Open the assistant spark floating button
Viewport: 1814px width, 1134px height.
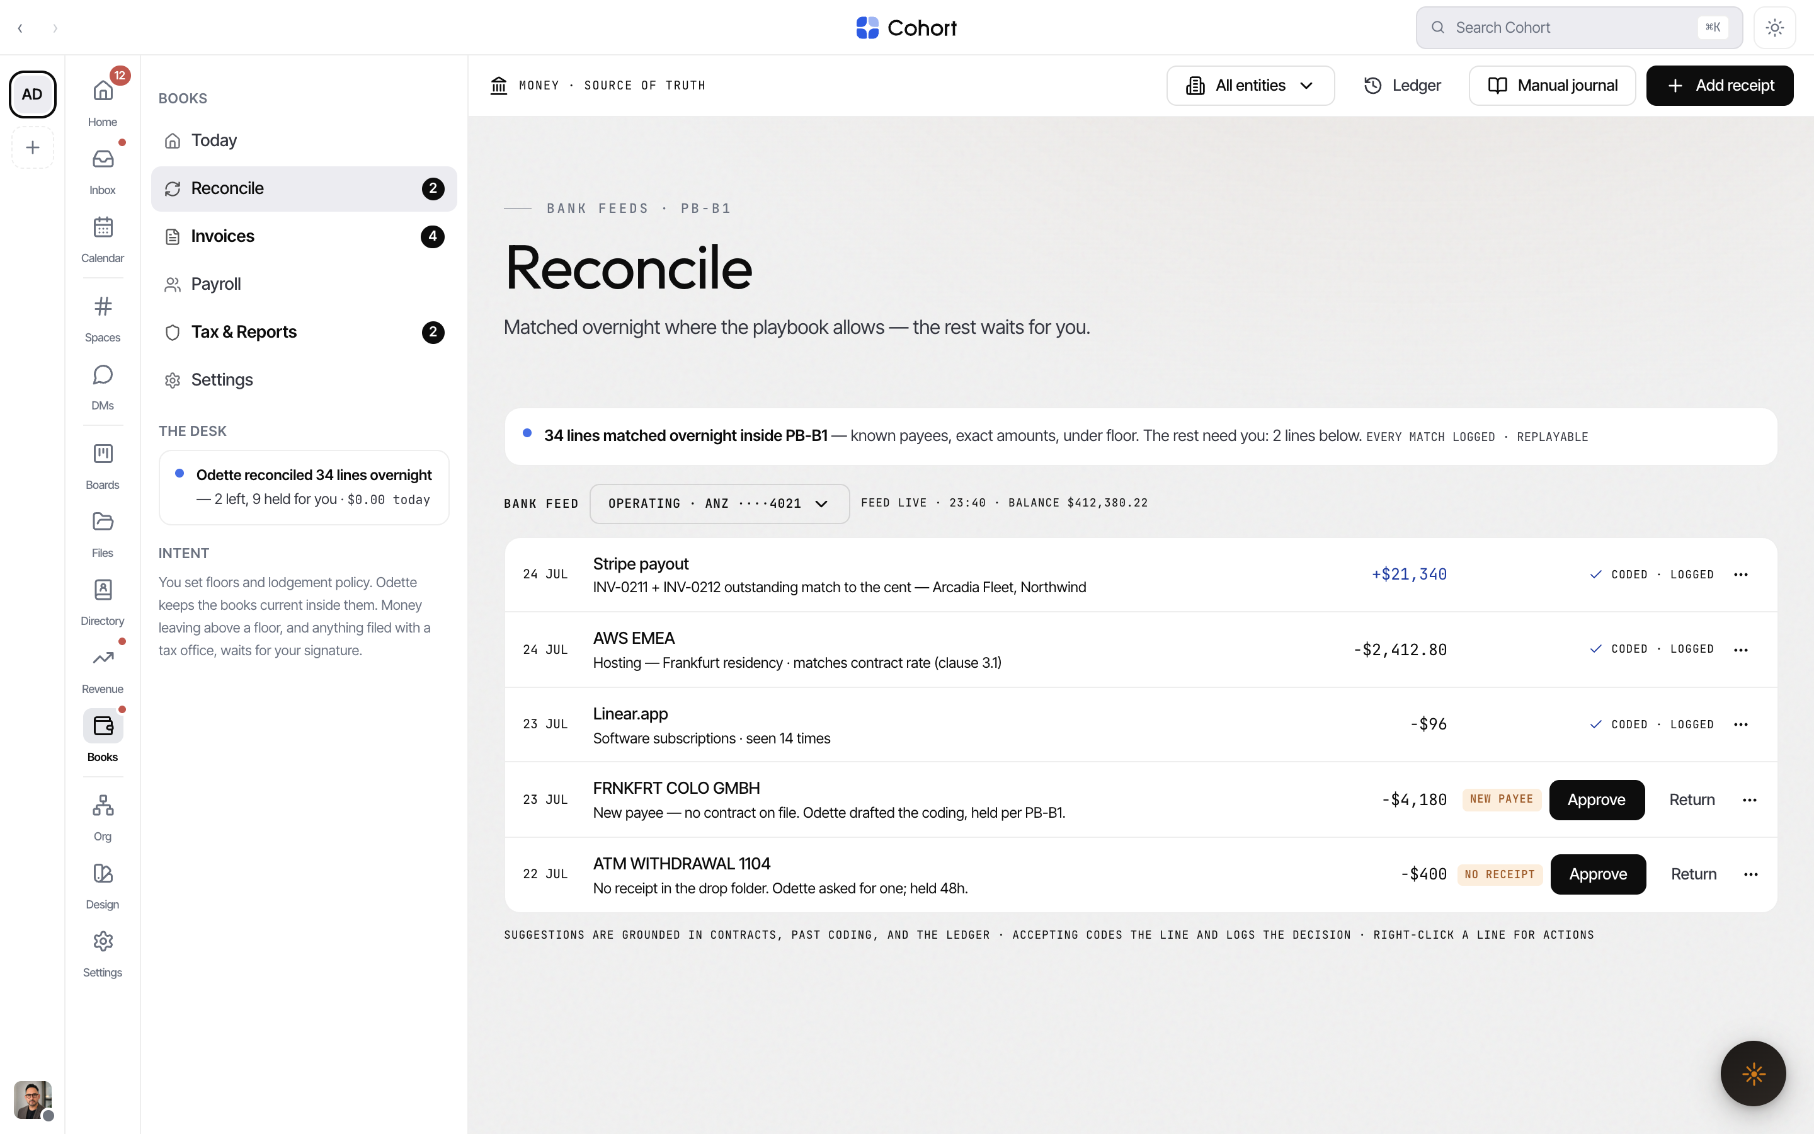(x=1754, y=1074)
